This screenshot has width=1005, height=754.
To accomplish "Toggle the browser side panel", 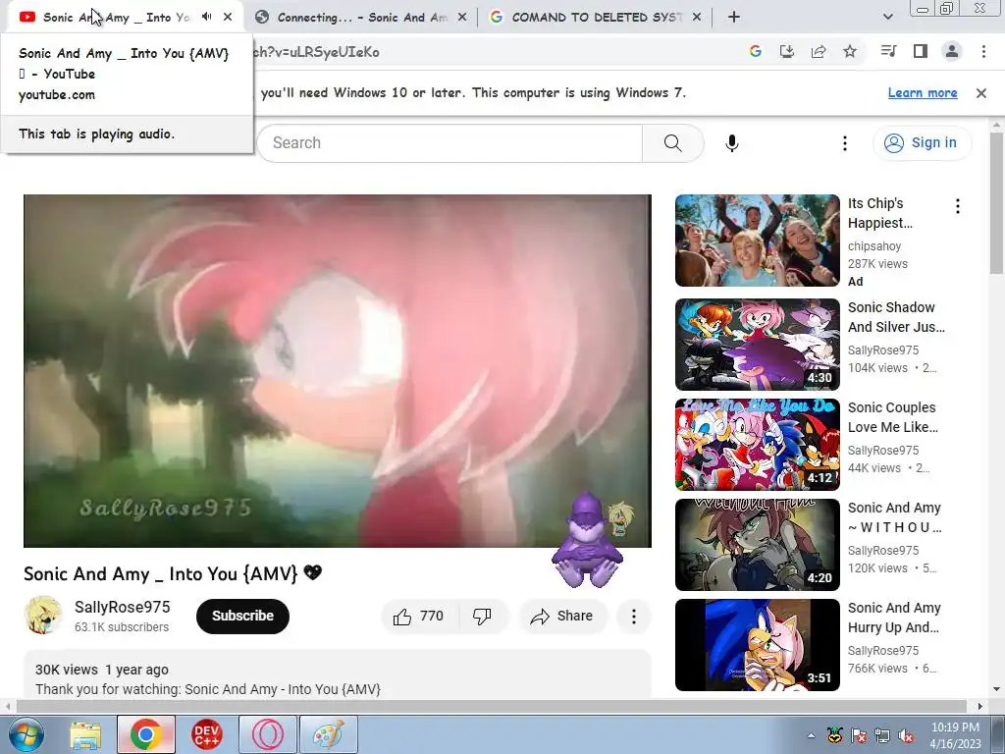I will [x=921, y=51].
